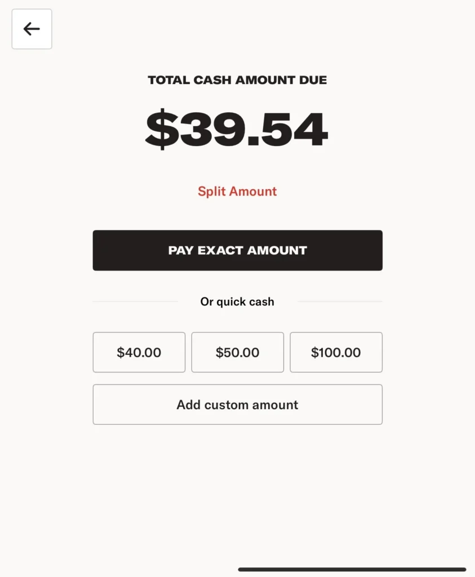Choose the $50.00 quick cash button
Viewport: 475px width, 577px height.
[237, 352]
